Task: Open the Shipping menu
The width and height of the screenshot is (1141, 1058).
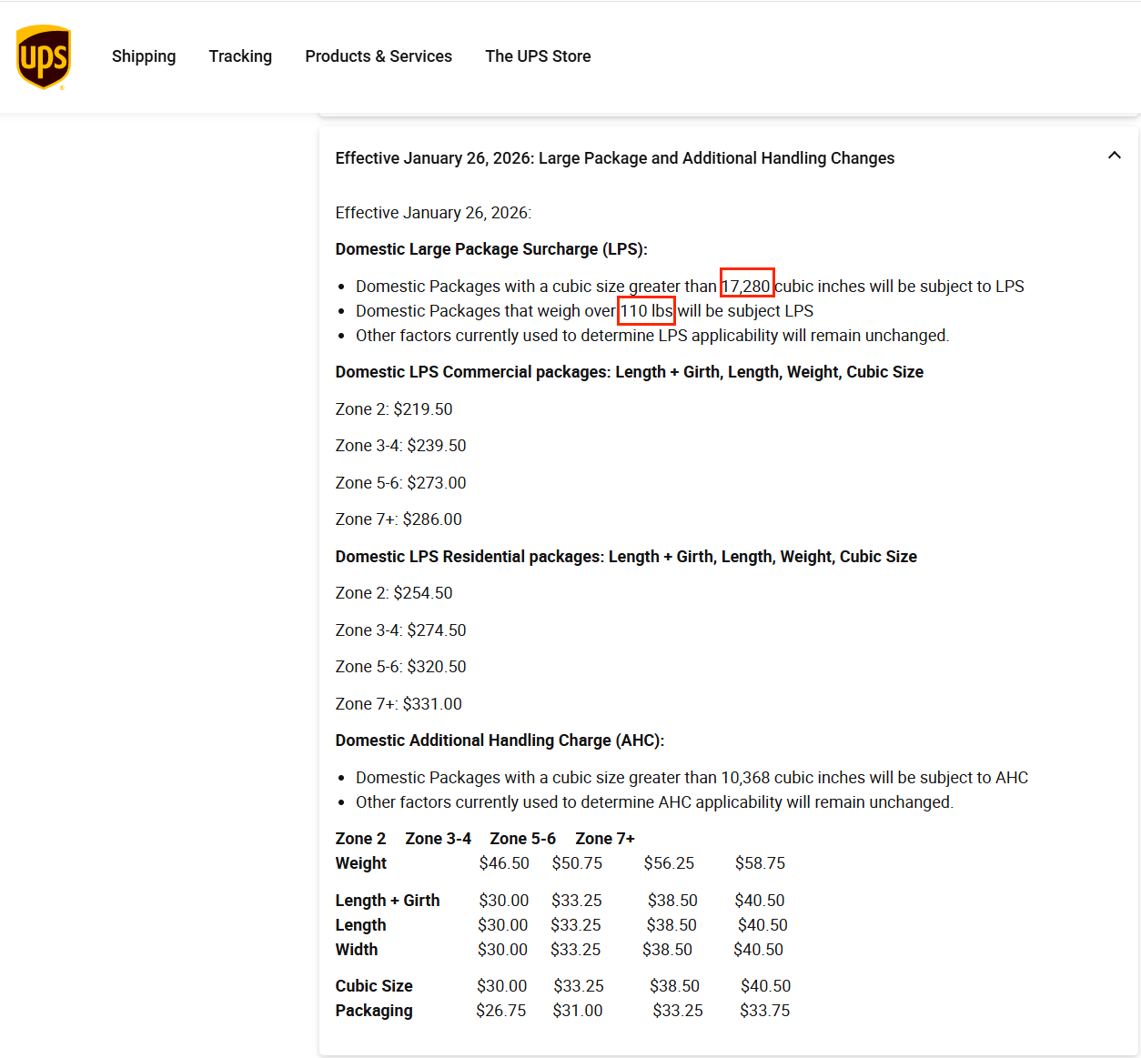Action: 144,56
